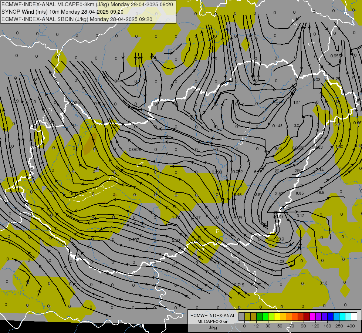Click the legend tick label '250'
Screen dimensions: 362x333
pyautogui.click(x=339, y=326)
